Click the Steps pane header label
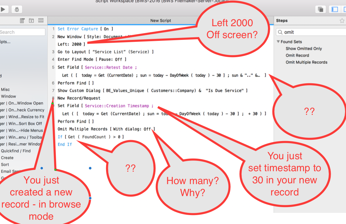This screenshot has height=224, width=346. (x=282, y=20)
